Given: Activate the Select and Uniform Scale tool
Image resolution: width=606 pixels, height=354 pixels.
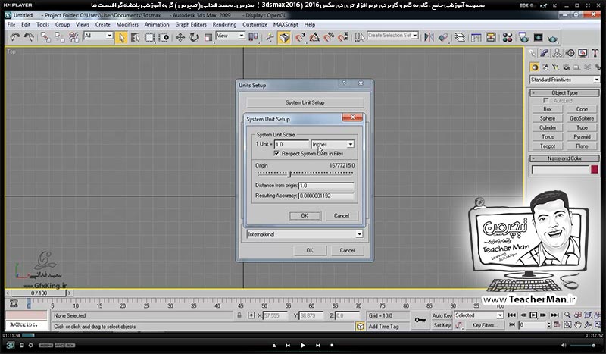Looking at the screenshot, I should pos(208,38).
